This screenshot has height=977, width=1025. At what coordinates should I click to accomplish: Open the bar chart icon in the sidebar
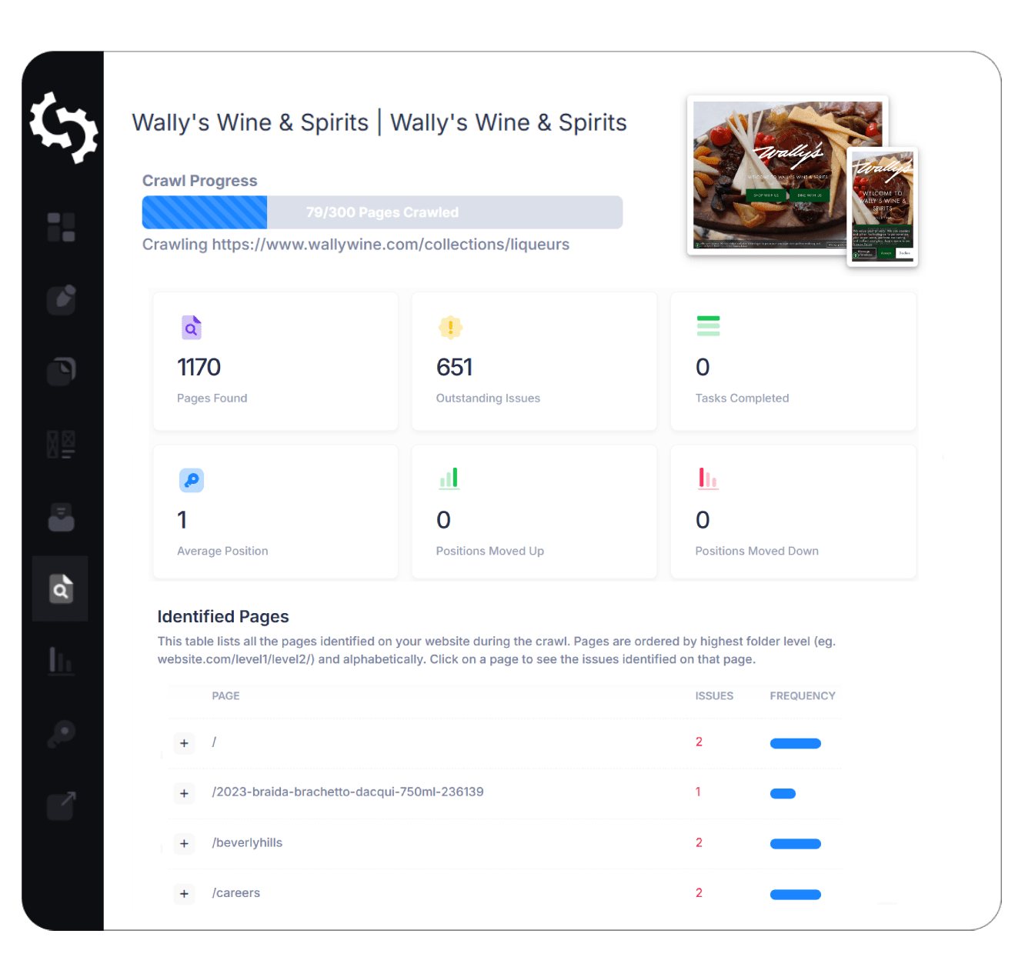61,661
